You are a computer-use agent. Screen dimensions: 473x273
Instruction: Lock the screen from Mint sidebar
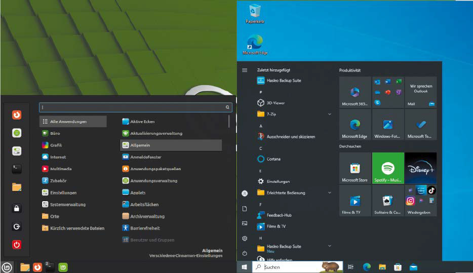pyautogui.click(x=17, y=208)
